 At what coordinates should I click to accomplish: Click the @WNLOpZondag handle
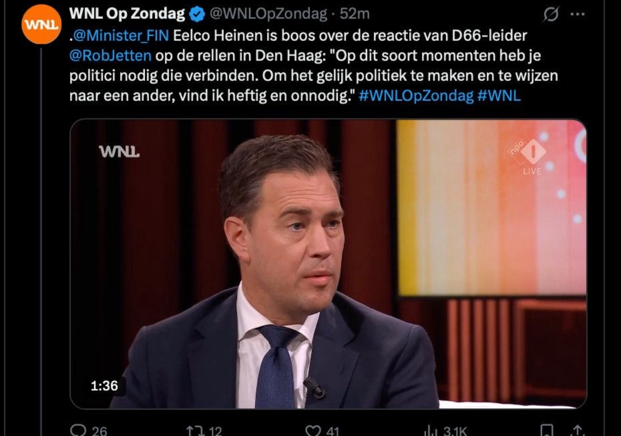tap(268, 14)
